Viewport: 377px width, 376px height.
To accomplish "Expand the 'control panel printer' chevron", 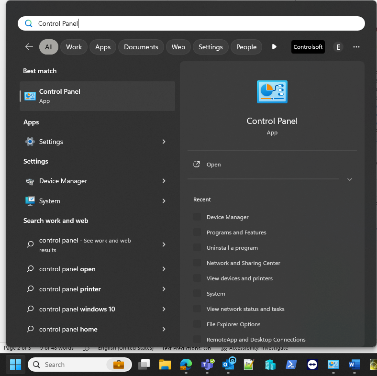I will 164,289.
